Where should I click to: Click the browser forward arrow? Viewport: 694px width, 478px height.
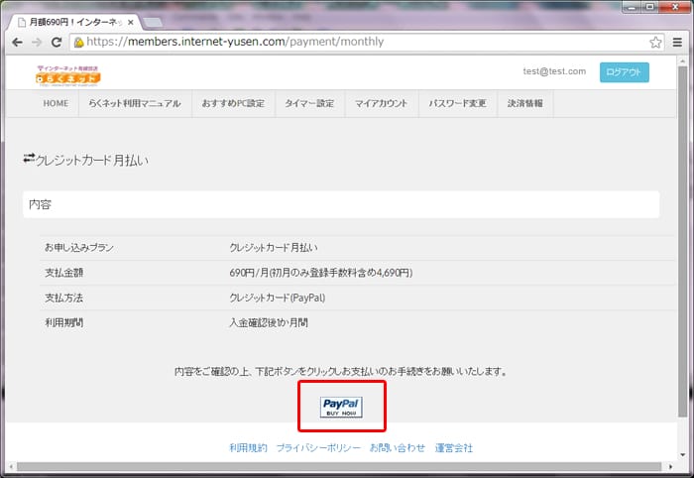point(37,43)
